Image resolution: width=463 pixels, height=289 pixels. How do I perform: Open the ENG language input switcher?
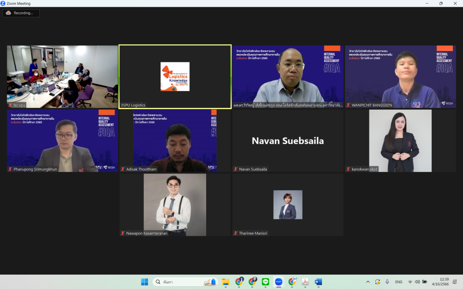(x=399, y=282)
